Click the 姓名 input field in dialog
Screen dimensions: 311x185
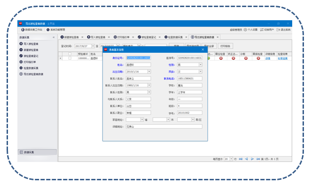tap(138, 65)
